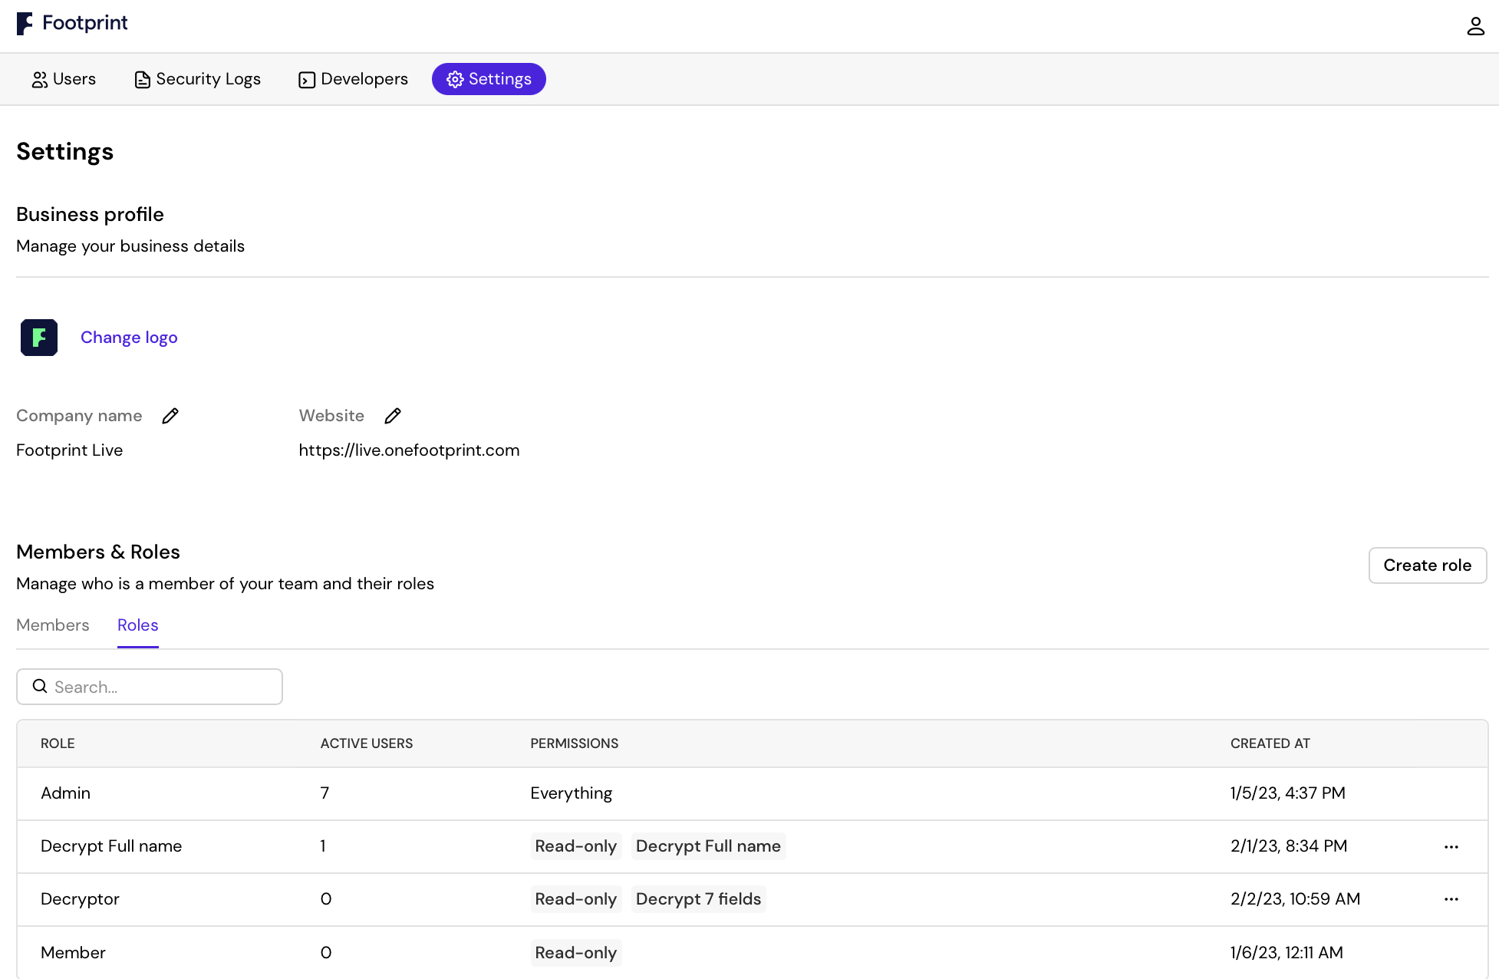This screenshot has width=1499, height=979.
Task: Click the Decrypt 7 fields permission badge
Action: 698,899
